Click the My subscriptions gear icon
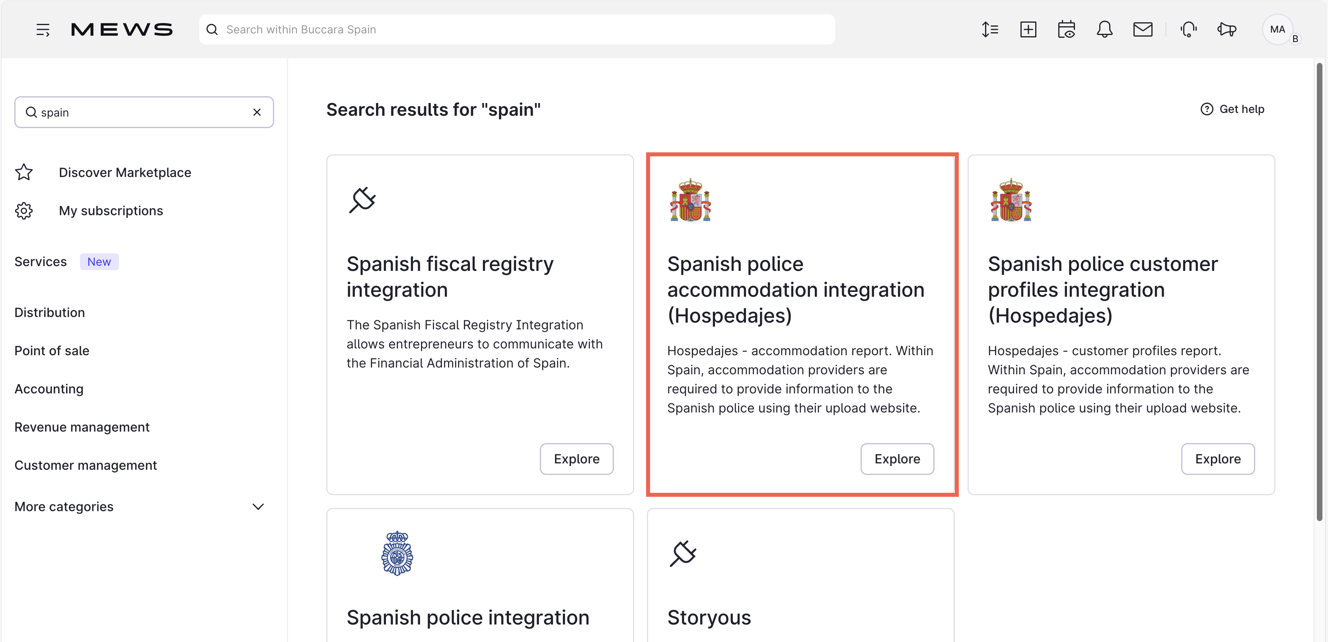This screenshot has width=1328, height=642. click(x=24, y=210)
